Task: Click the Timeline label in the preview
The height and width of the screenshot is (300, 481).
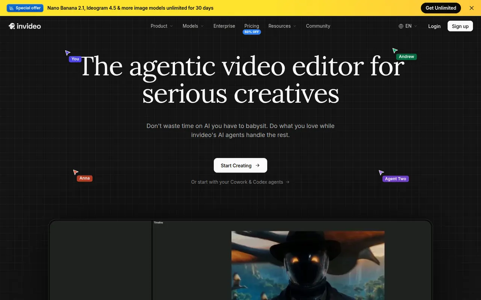Action: coord(158,223)
